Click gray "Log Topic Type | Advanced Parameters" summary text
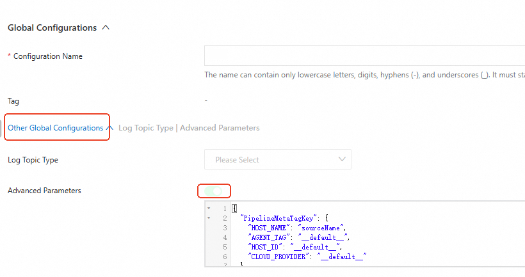 189,128
